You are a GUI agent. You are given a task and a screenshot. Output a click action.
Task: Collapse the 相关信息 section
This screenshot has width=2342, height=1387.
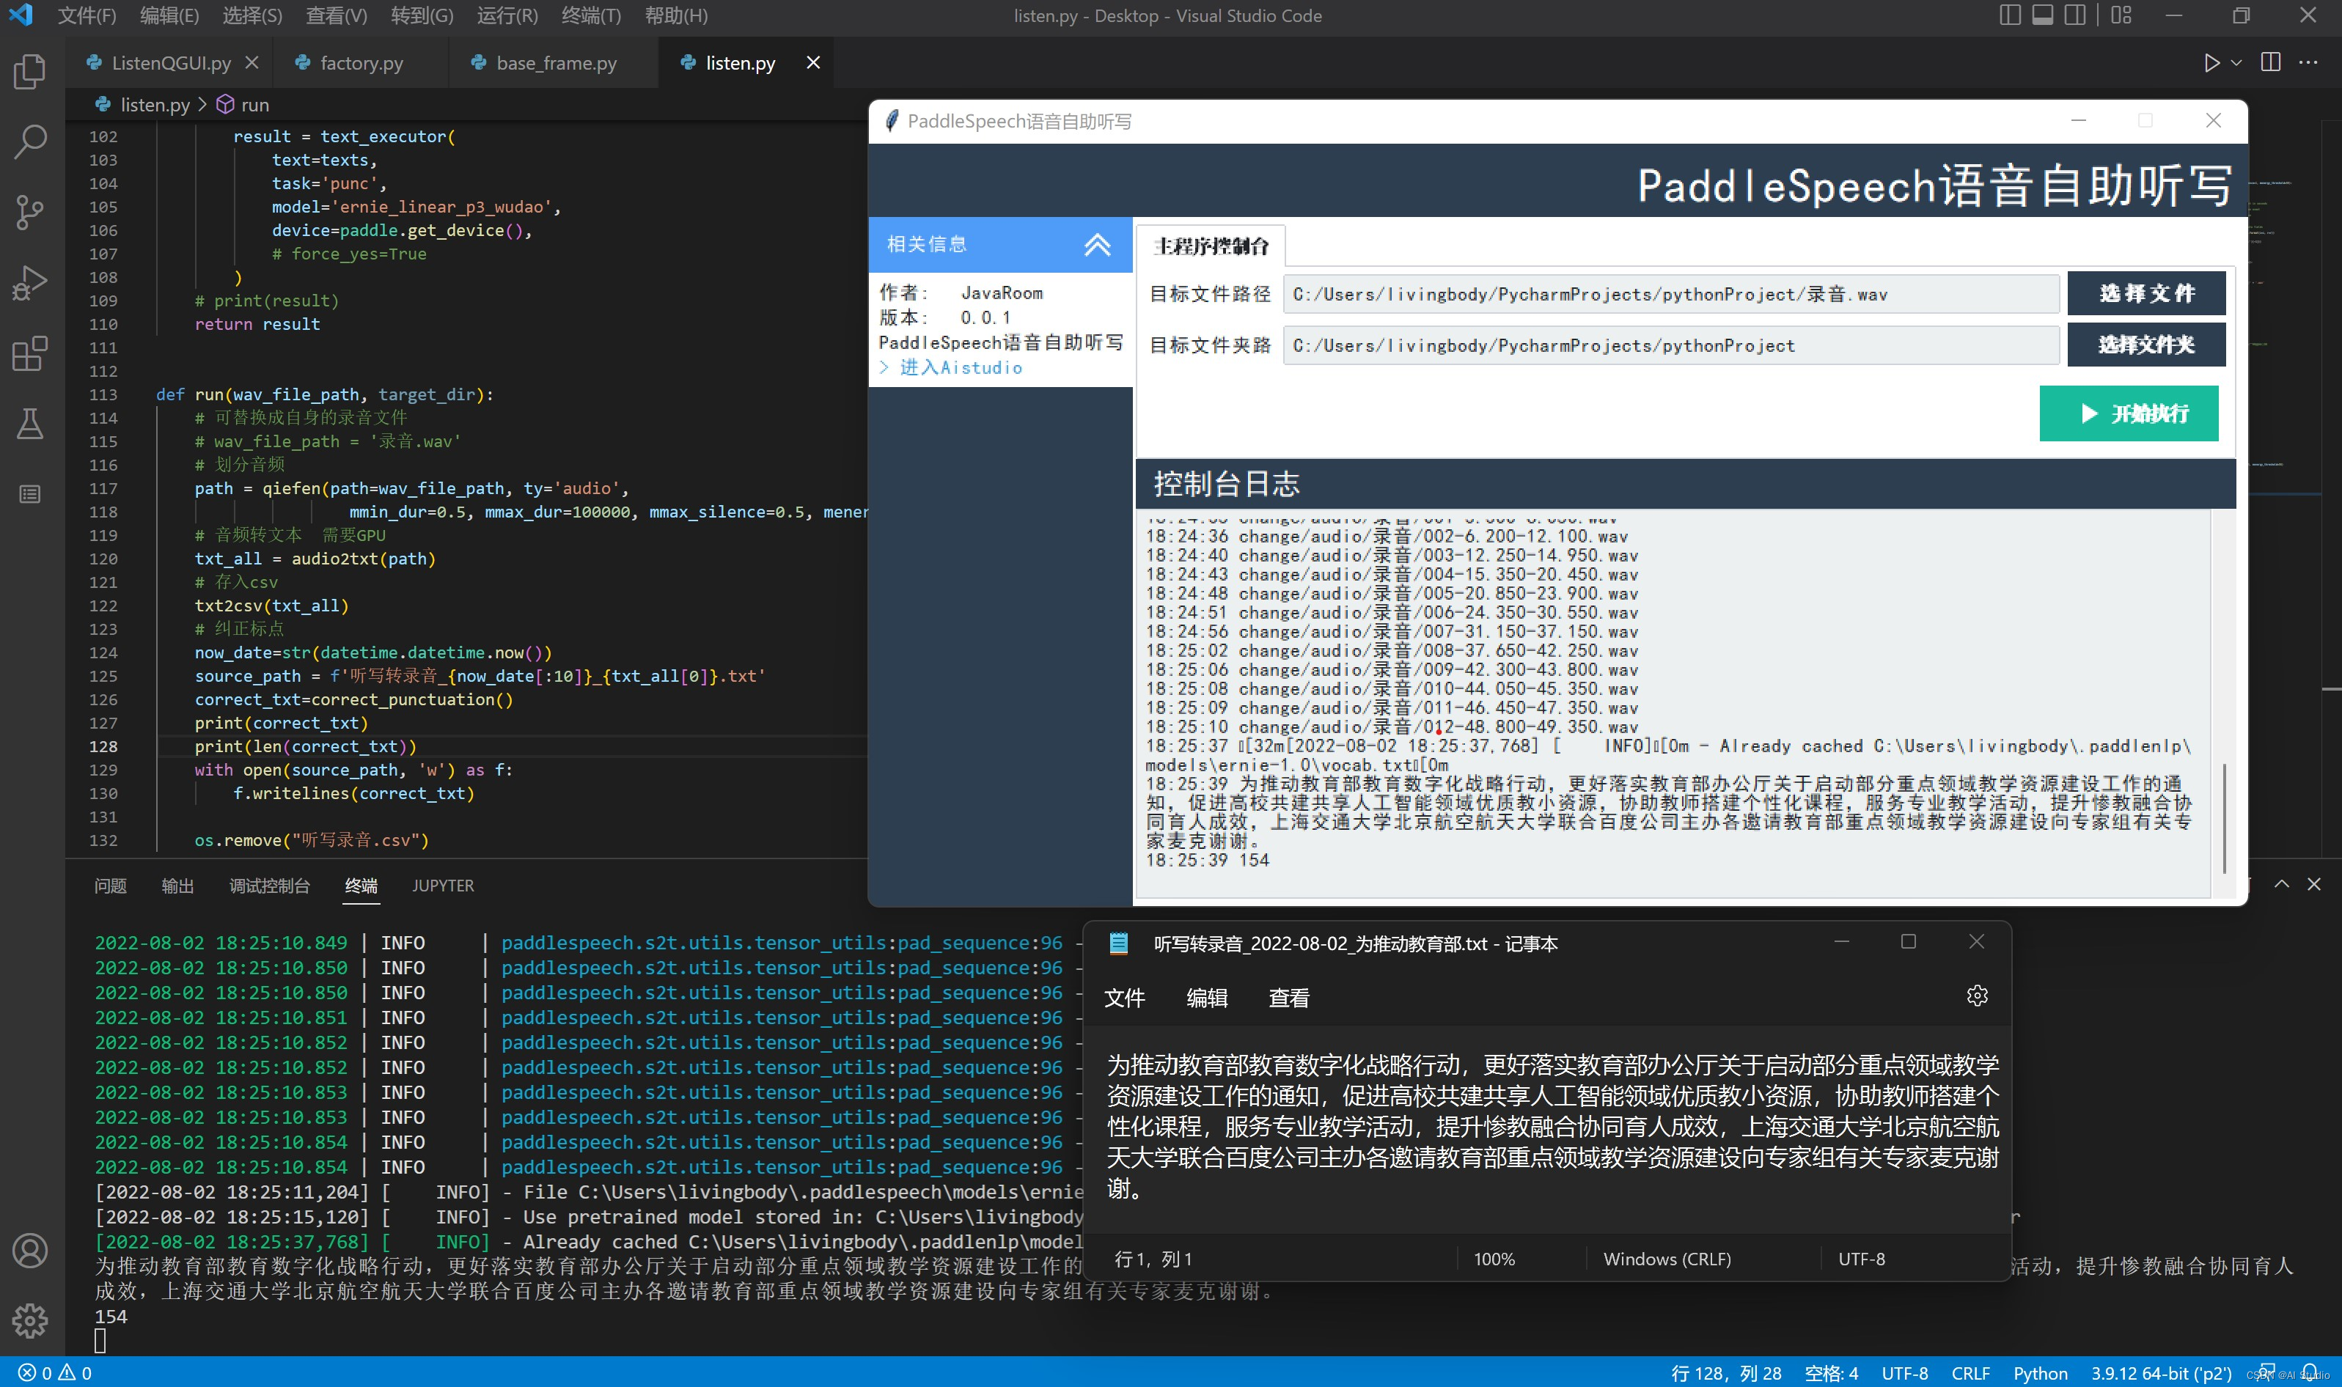click(x=1096, y=245)
